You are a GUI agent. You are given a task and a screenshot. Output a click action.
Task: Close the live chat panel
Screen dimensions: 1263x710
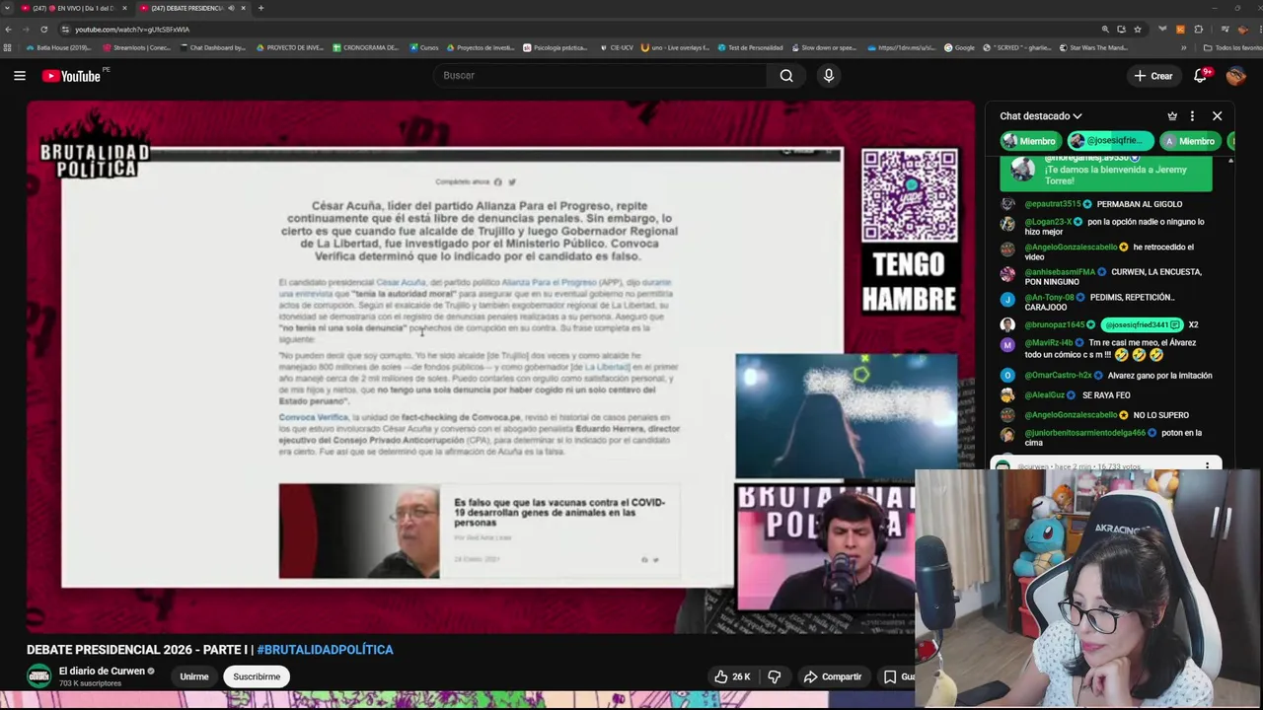point(1217,116)
